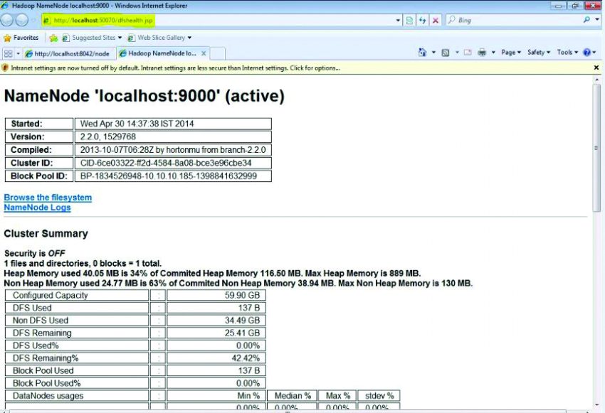Open the Tools menu
Image resolution: width=605 pixels, height=413 pixels.
pos(567,53)
